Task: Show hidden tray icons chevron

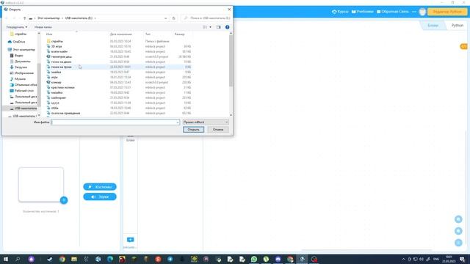Action: pyautogui.click(x=403, y=259)
